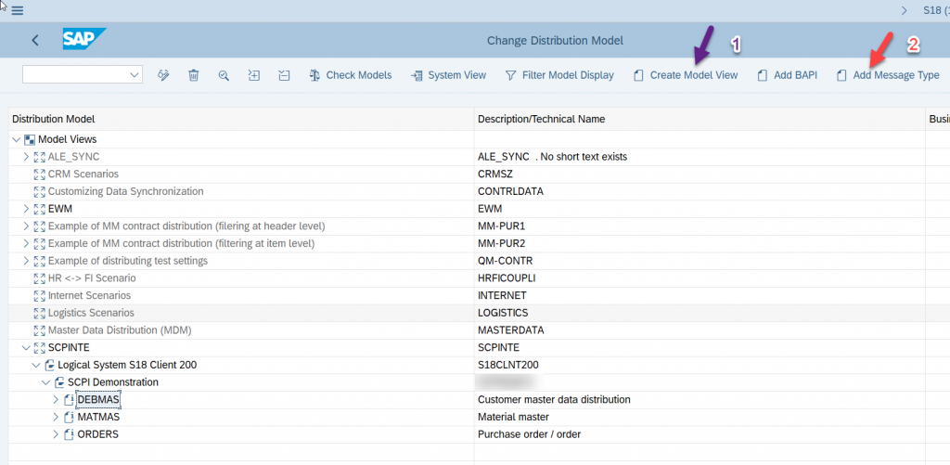
Task: Click the System View label
Action: [456, 75]
